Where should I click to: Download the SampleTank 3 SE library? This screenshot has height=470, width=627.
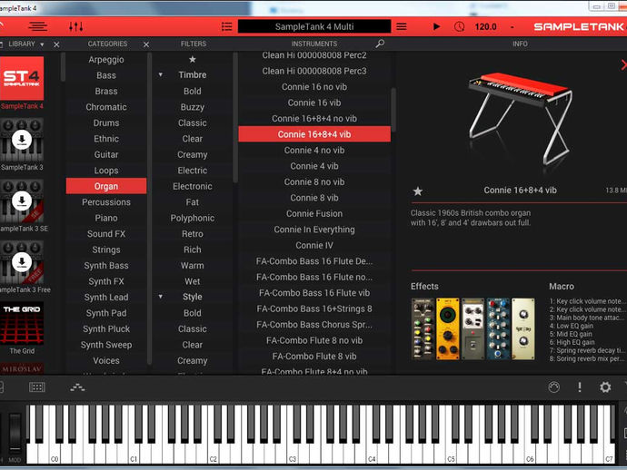pos(22,201)
